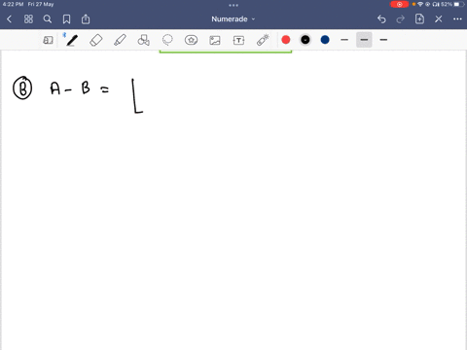Open search with the magnifier icon
Image resolution: width=467 pixels, height=350 pixels.
point(48,19)
